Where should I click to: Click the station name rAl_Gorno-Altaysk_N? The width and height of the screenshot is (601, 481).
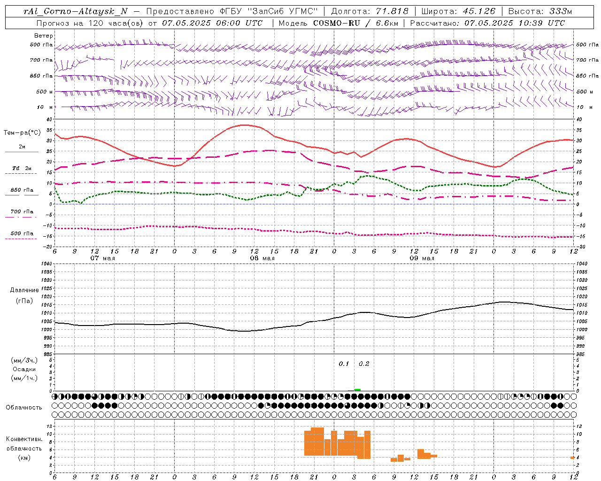click(75, 12)
